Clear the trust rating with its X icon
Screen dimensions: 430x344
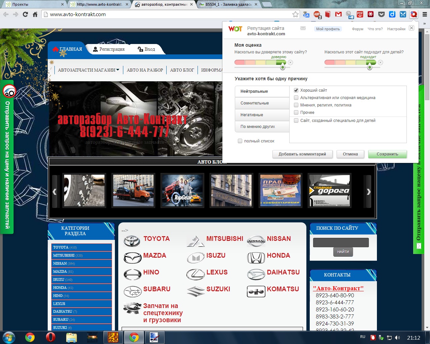(x=291, y=62)
